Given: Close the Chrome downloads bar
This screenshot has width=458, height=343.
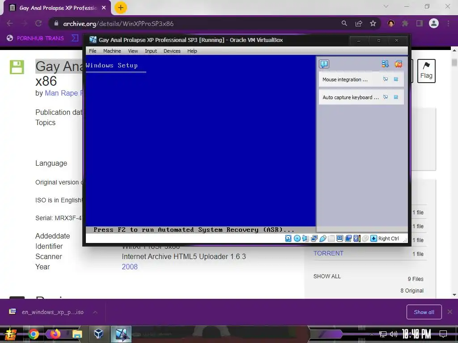Looking at the screenshot, I should pos(450,312).
